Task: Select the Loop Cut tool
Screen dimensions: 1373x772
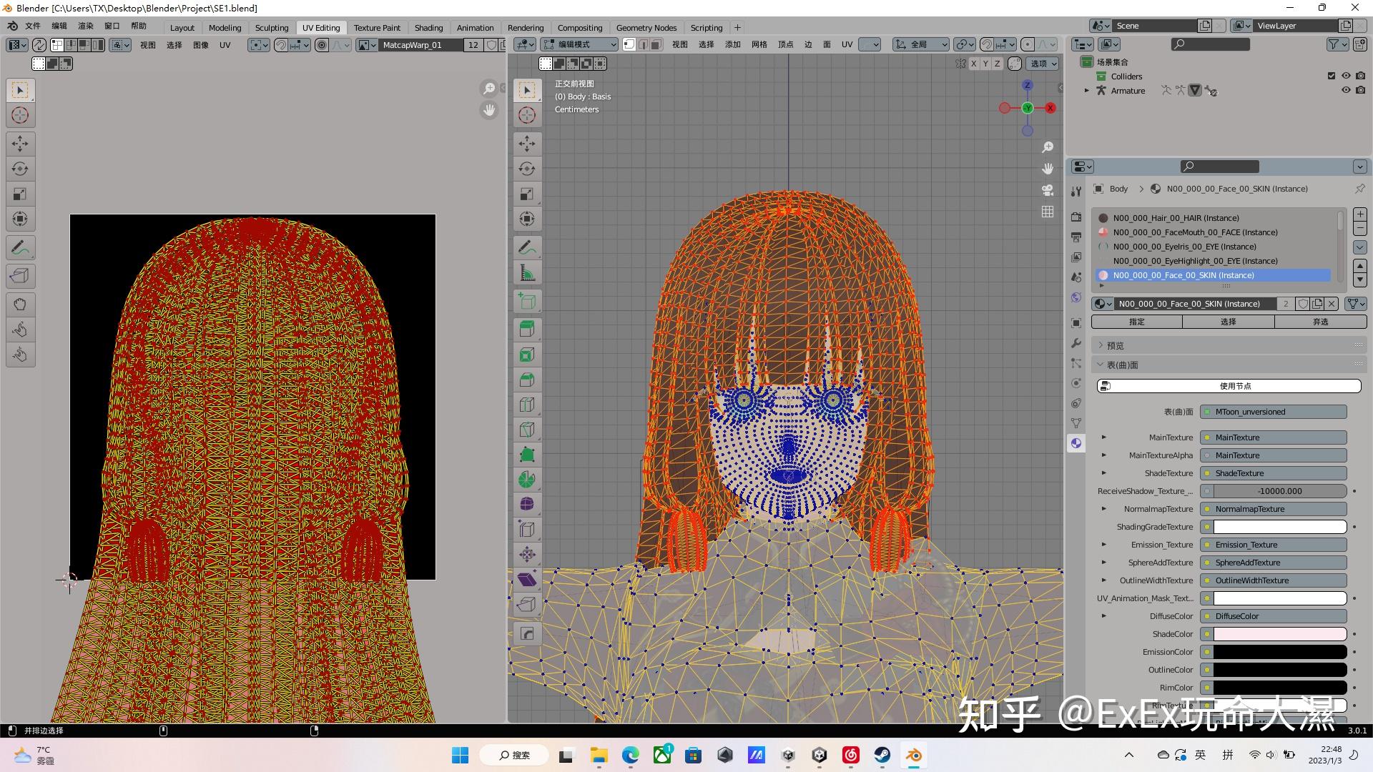Action: pos(527,405)
